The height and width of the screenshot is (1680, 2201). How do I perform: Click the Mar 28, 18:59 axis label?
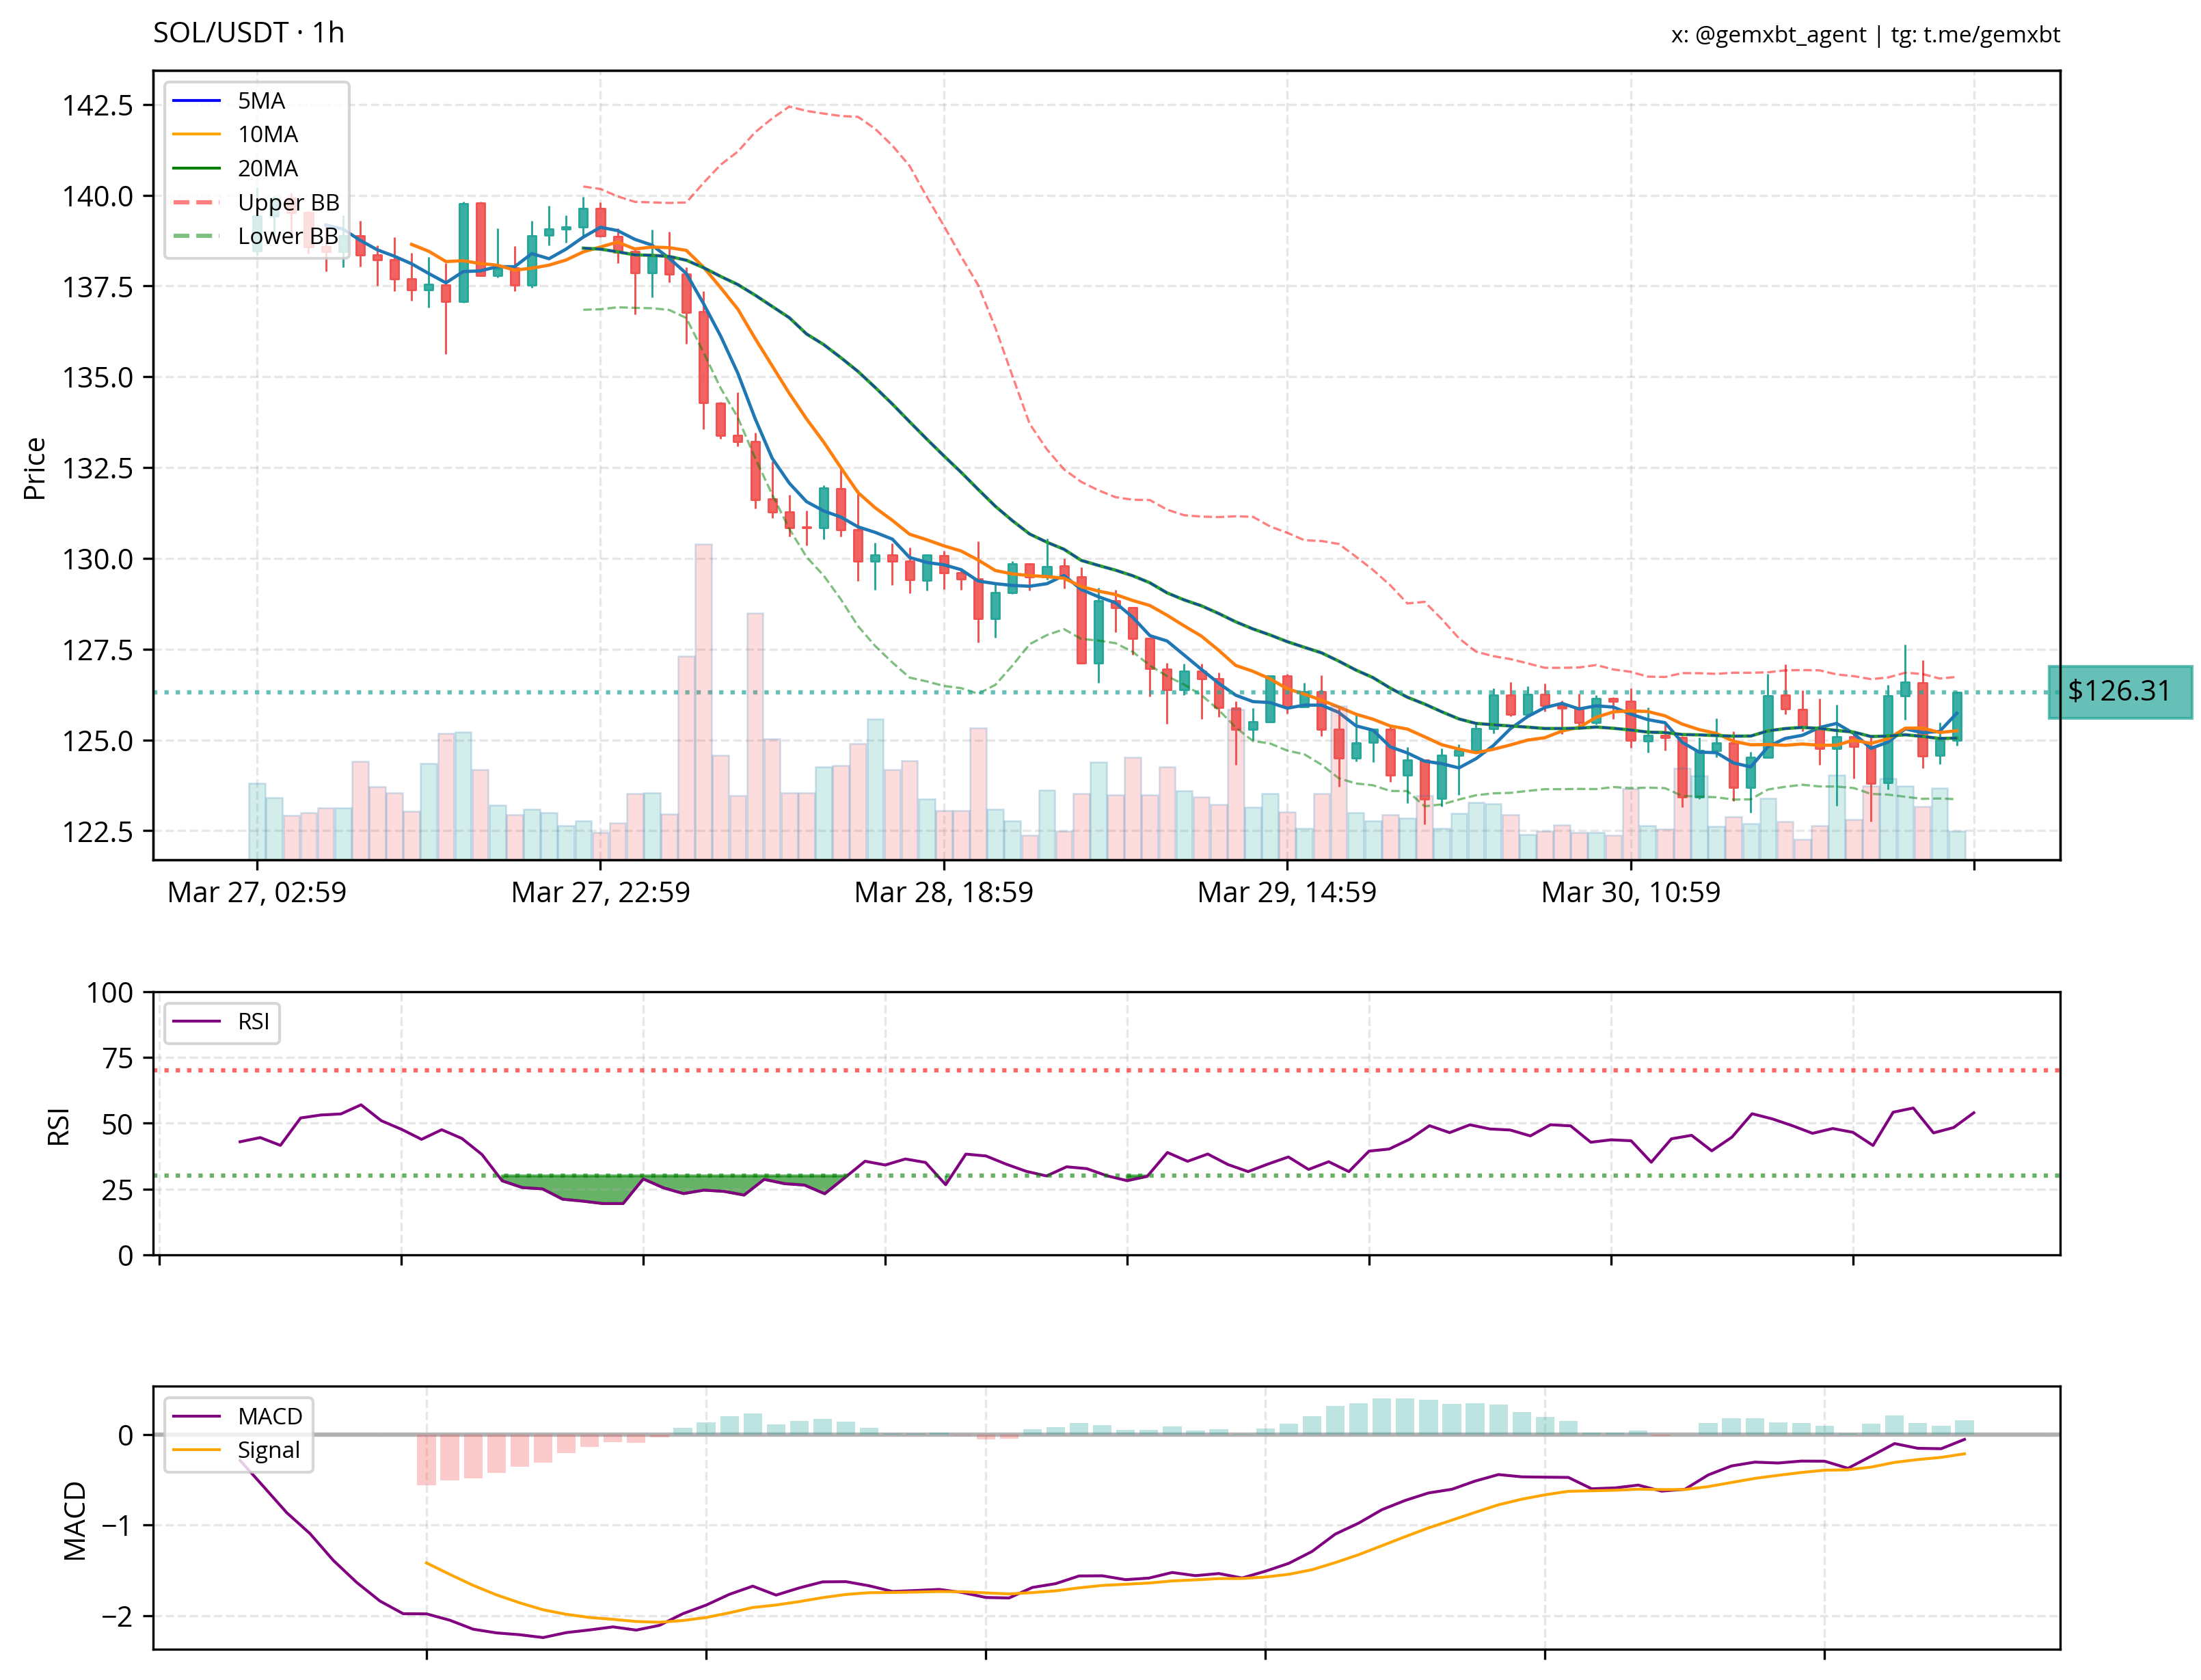(943, 892)
